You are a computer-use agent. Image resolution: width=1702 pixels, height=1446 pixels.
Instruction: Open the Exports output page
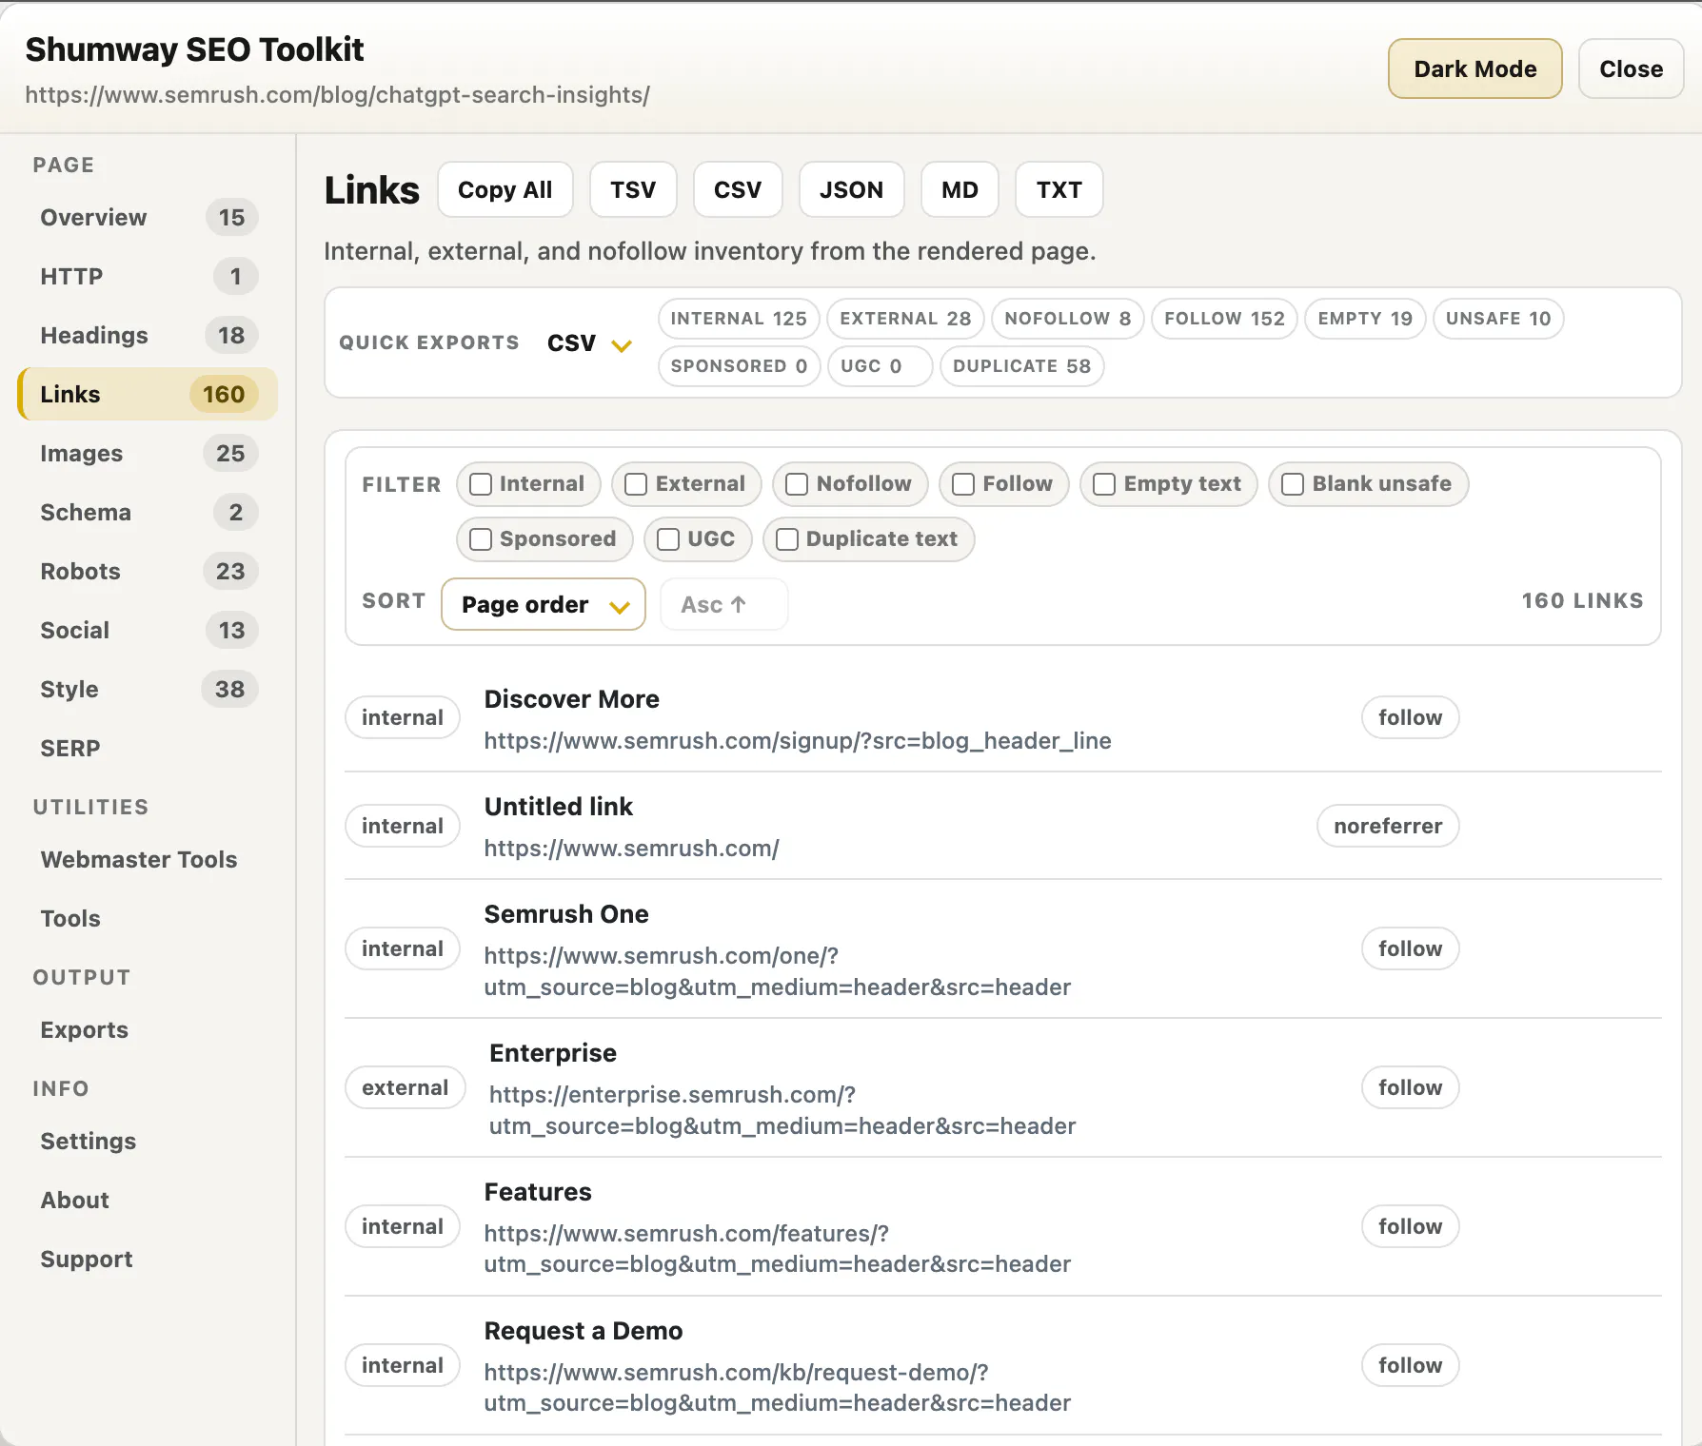click(x=148, y=1030)
